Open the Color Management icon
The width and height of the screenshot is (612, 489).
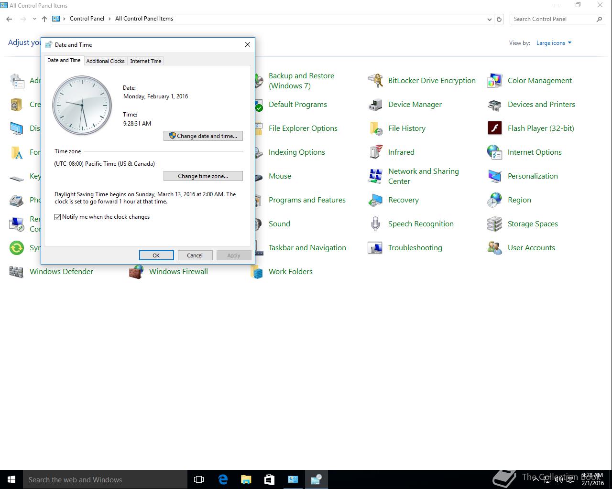pyautogui.click(x=494, y=81)
